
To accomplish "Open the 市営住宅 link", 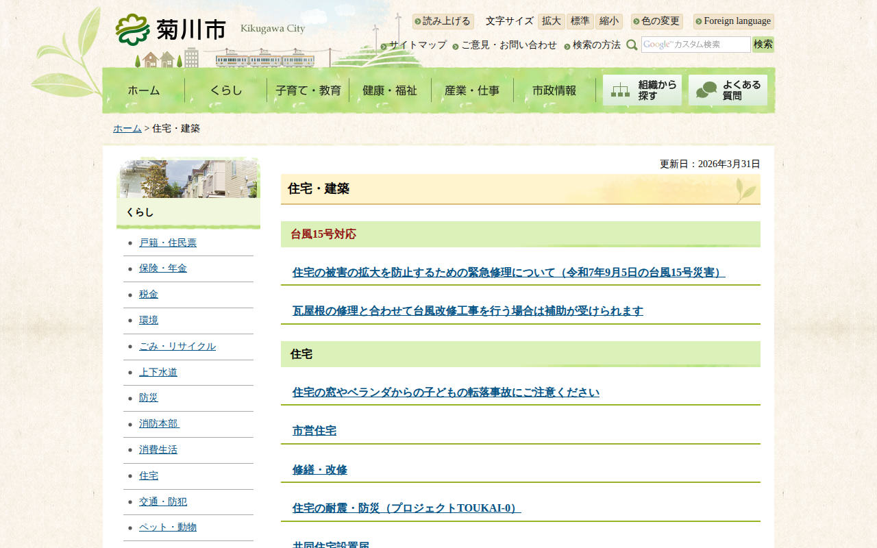I will [314, 431].
